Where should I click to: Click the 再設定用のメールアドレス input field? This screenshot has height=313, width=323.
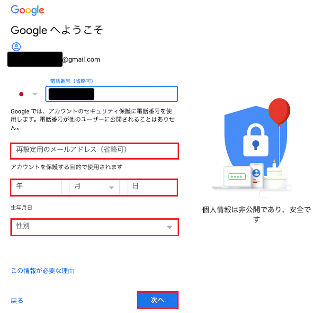[x=94, y=151]
